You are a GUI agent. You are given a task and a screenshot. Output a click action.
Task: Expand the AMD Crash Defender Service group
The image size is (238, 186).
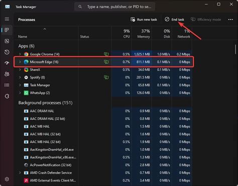click(x=20, y=172)
